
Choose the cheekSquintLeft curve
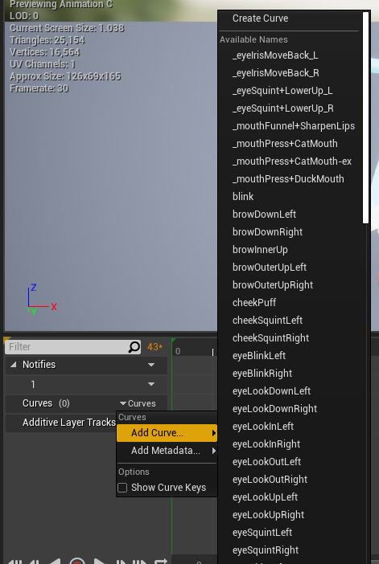point(267,320)
